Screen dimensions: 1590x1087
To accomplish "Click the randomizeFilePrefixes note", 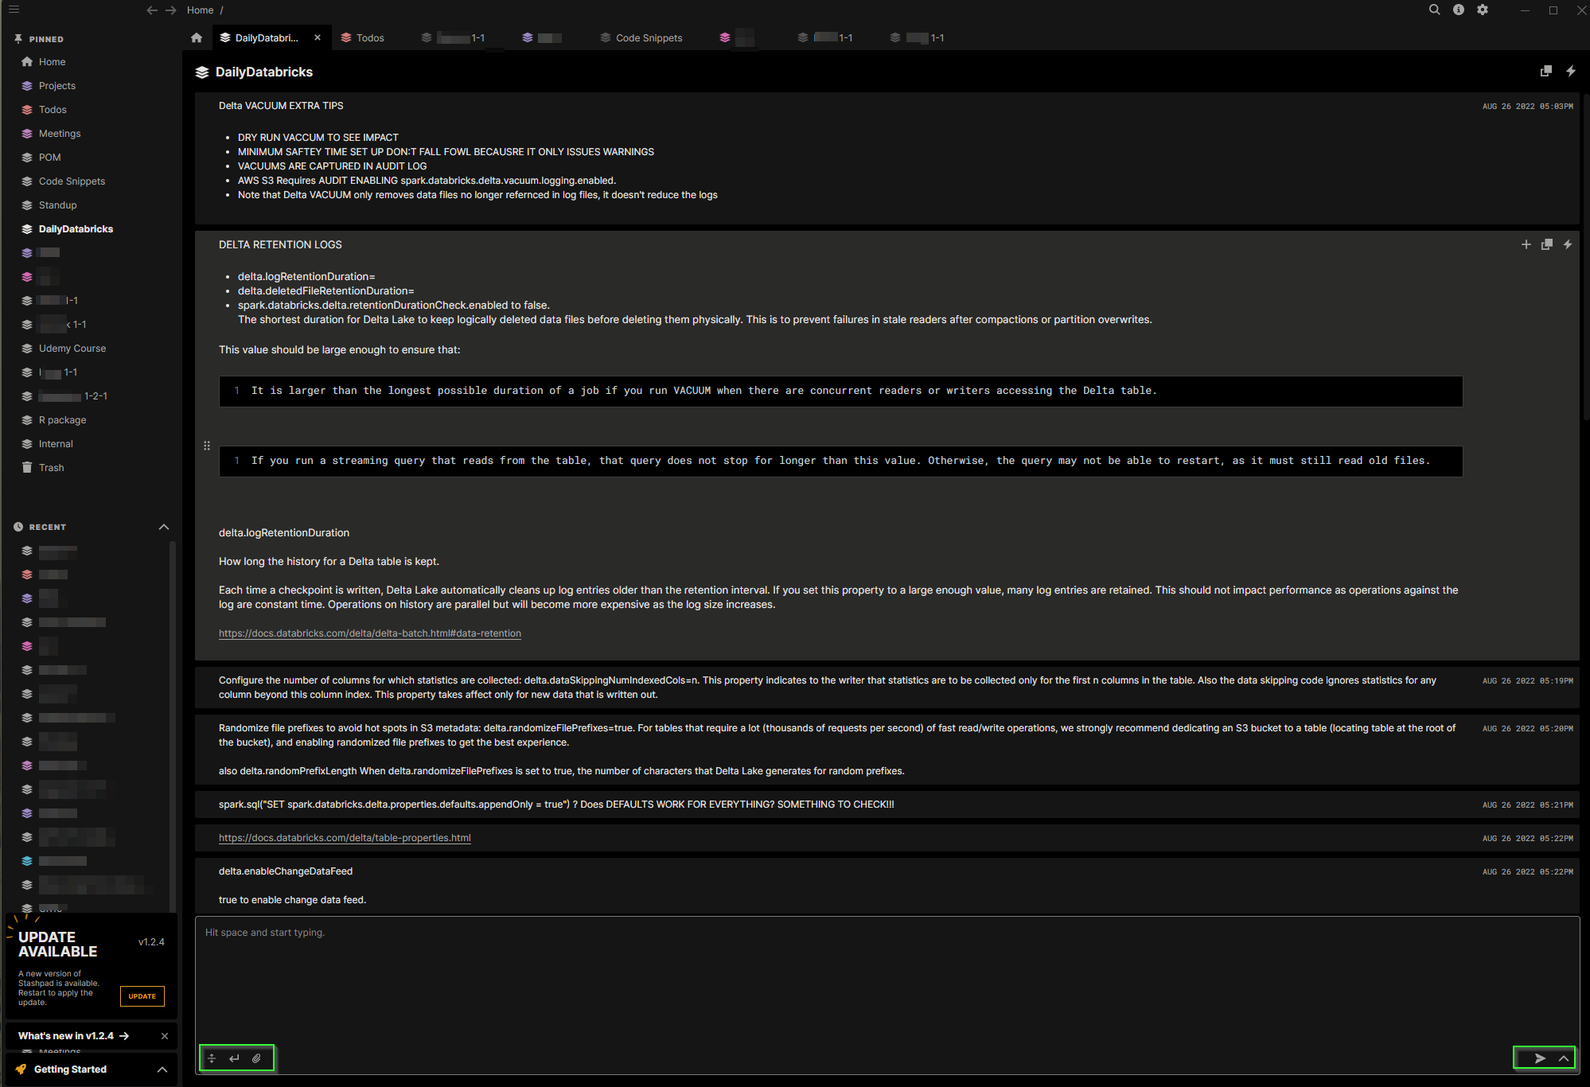I will click(x=887, y=750).
